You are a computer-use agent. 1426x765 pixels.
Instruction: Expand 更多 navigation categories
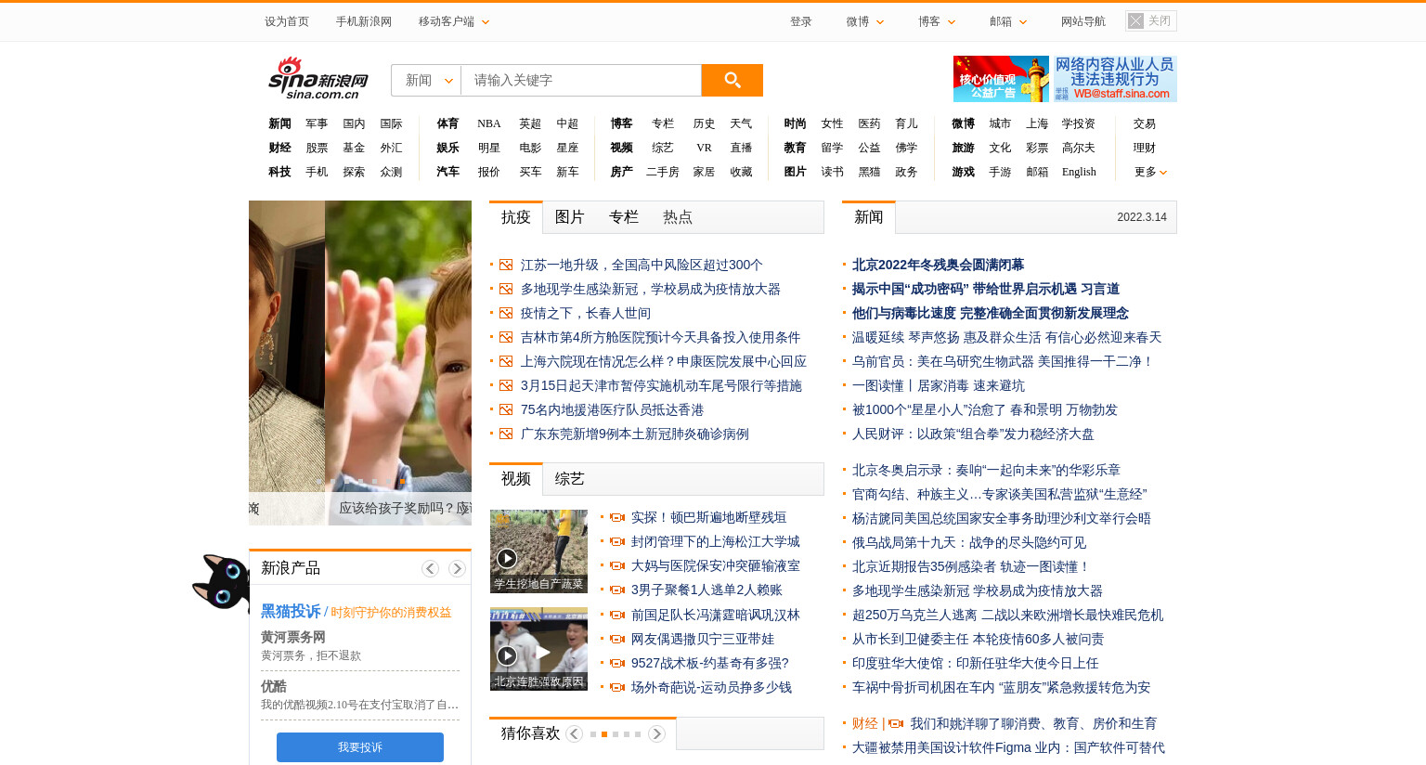pyautogui.click(x=1150, y=172)
